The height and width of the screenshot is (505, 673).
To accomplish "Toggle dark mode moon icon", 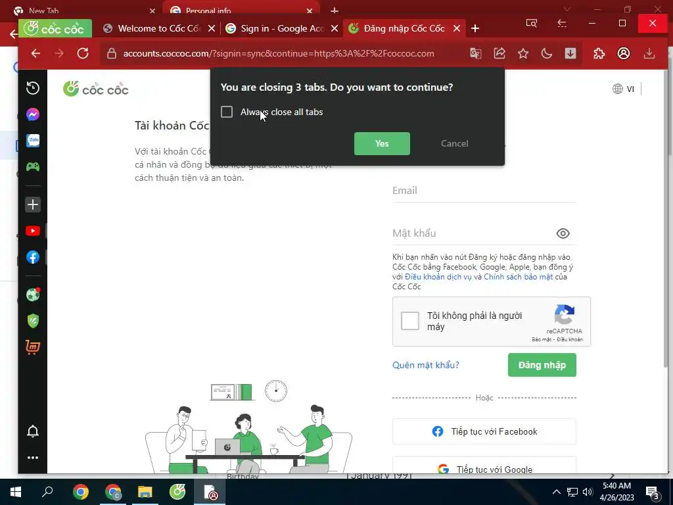I will (x=546, y=53).
